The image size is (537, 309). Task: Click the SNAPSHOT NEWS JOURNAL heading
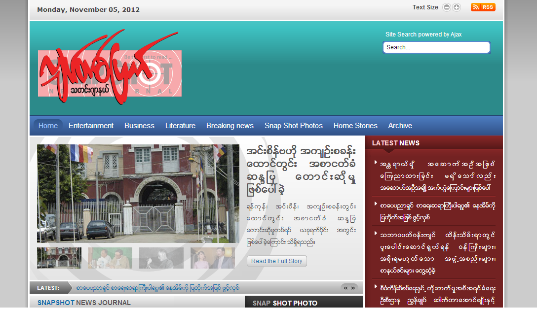(x=84, y=303)
